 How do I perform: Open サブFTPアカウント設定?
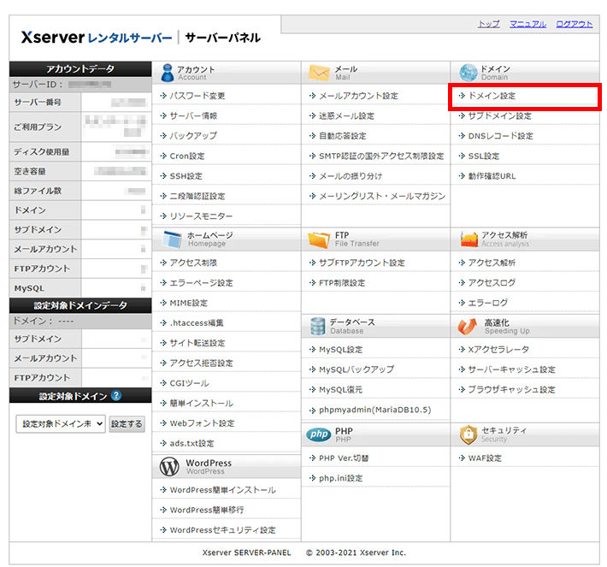[x=362, y=263]
